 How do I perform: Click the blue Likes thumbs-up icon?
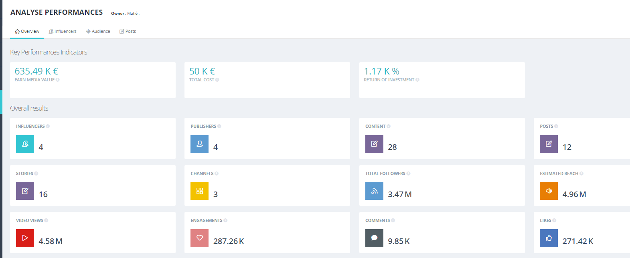[549, 238]
